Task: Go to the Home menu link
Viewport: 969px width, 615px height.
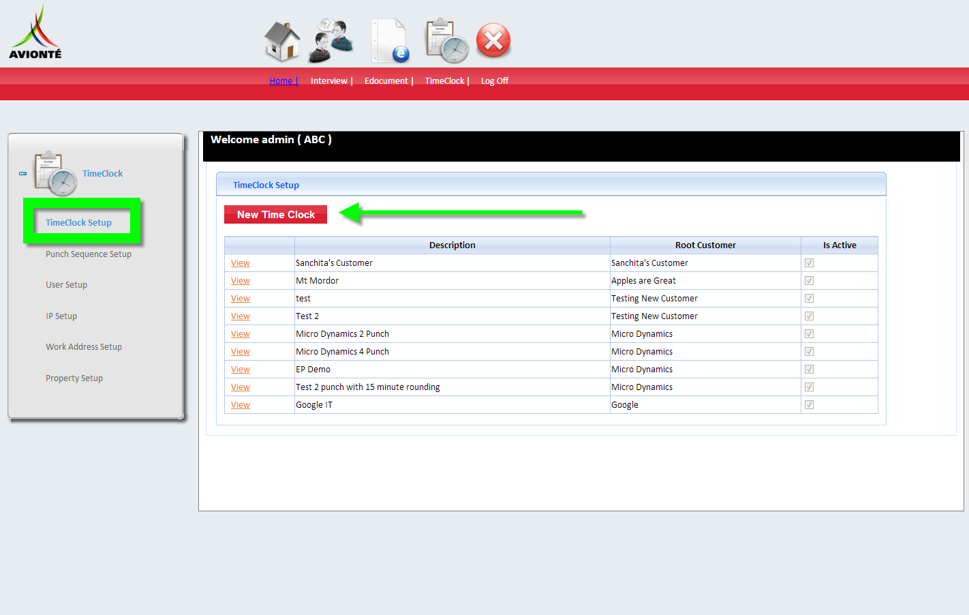Action: [x=283, y=80]
